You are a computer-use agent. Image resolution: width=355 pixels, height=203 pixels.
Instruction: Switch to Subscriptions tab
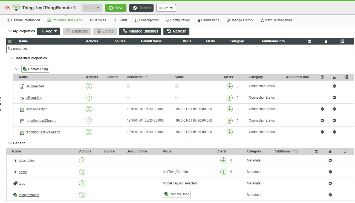[147, 20]
